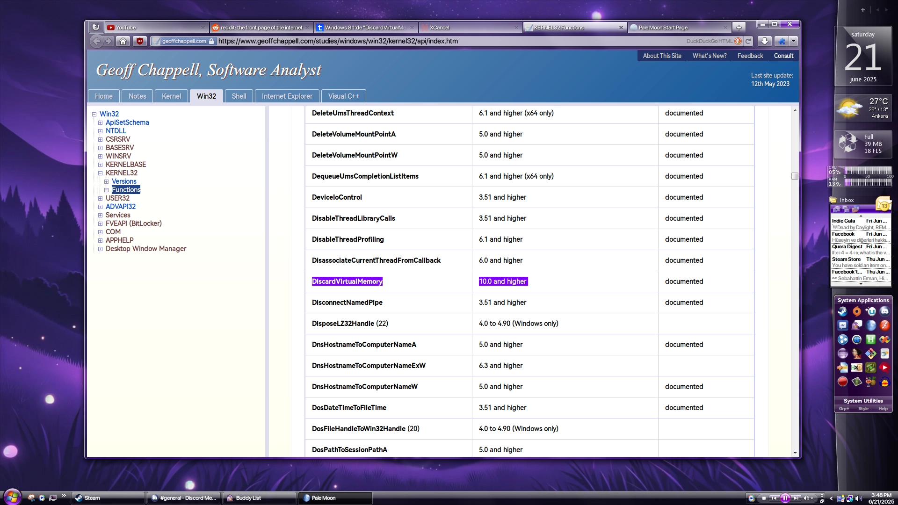Open the Kernel site section tab
Screen dimensions: 898x505
tap(171, 96)
